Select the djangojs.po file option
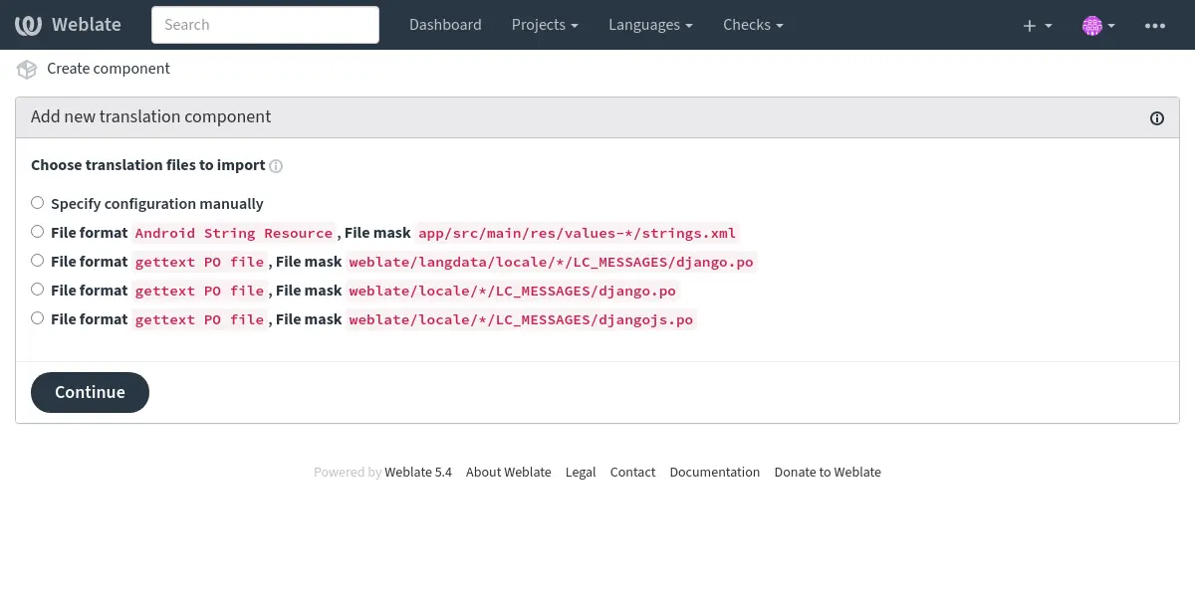 pyautogui.click(x=37, y=318)
